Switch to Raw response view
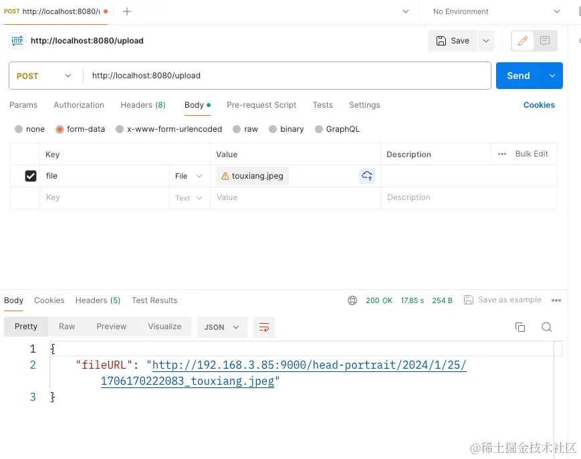The height and width of the screenshot is (459, 581). coord(67,327)
